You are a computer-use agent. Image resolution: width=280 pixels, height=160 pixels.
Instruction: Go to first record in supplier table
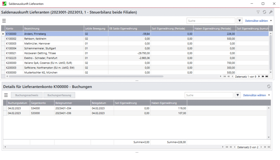click(225, 76)
